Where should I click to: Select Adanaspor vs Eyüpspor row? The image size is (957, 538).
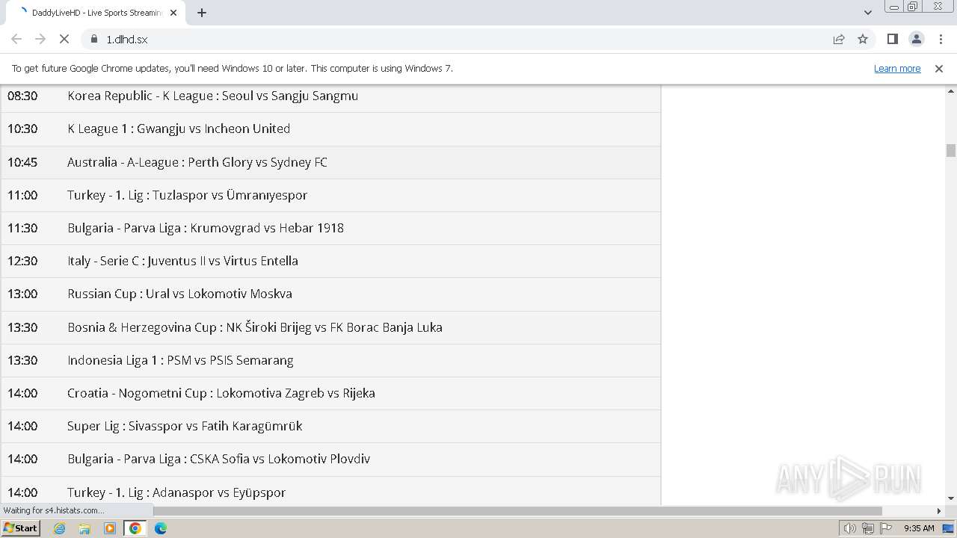coord(330,491)
